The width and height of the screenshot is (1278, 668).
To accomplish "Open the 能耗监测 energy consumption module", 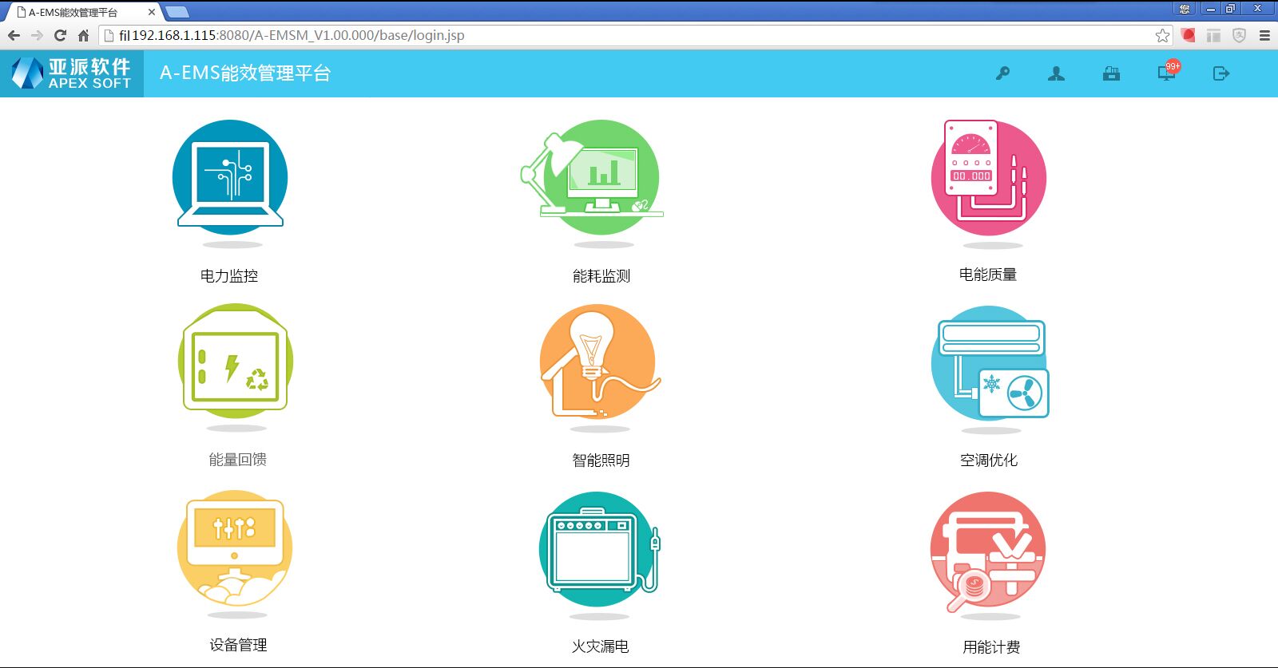I will coord(601,177).
